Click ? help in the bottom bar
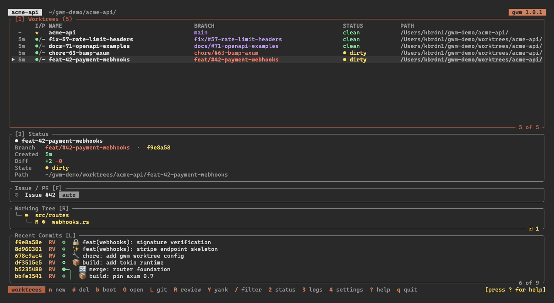 [380, 290]
